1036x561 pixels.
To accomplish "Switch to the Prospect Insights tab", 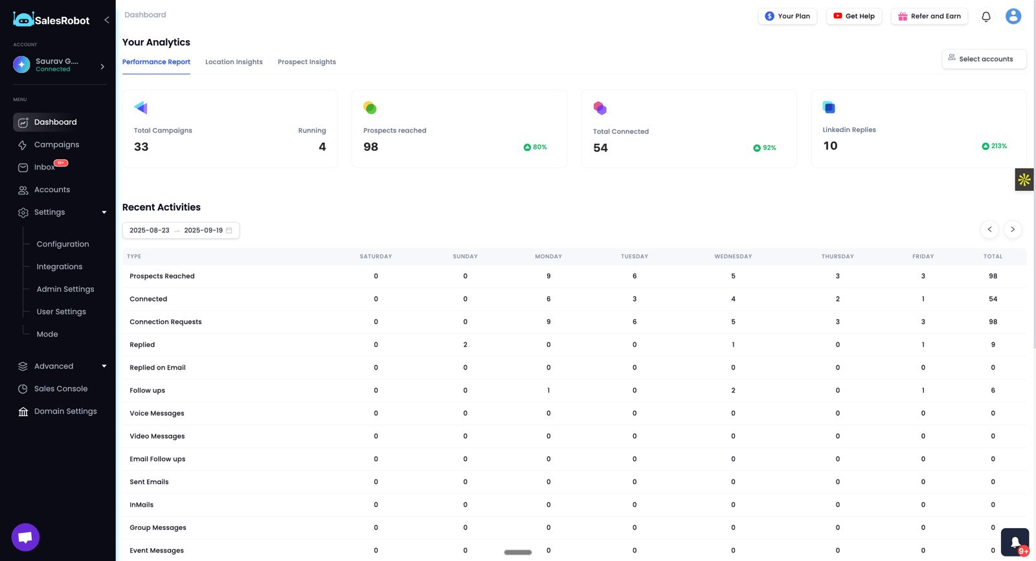I will [x=306, y=62].
